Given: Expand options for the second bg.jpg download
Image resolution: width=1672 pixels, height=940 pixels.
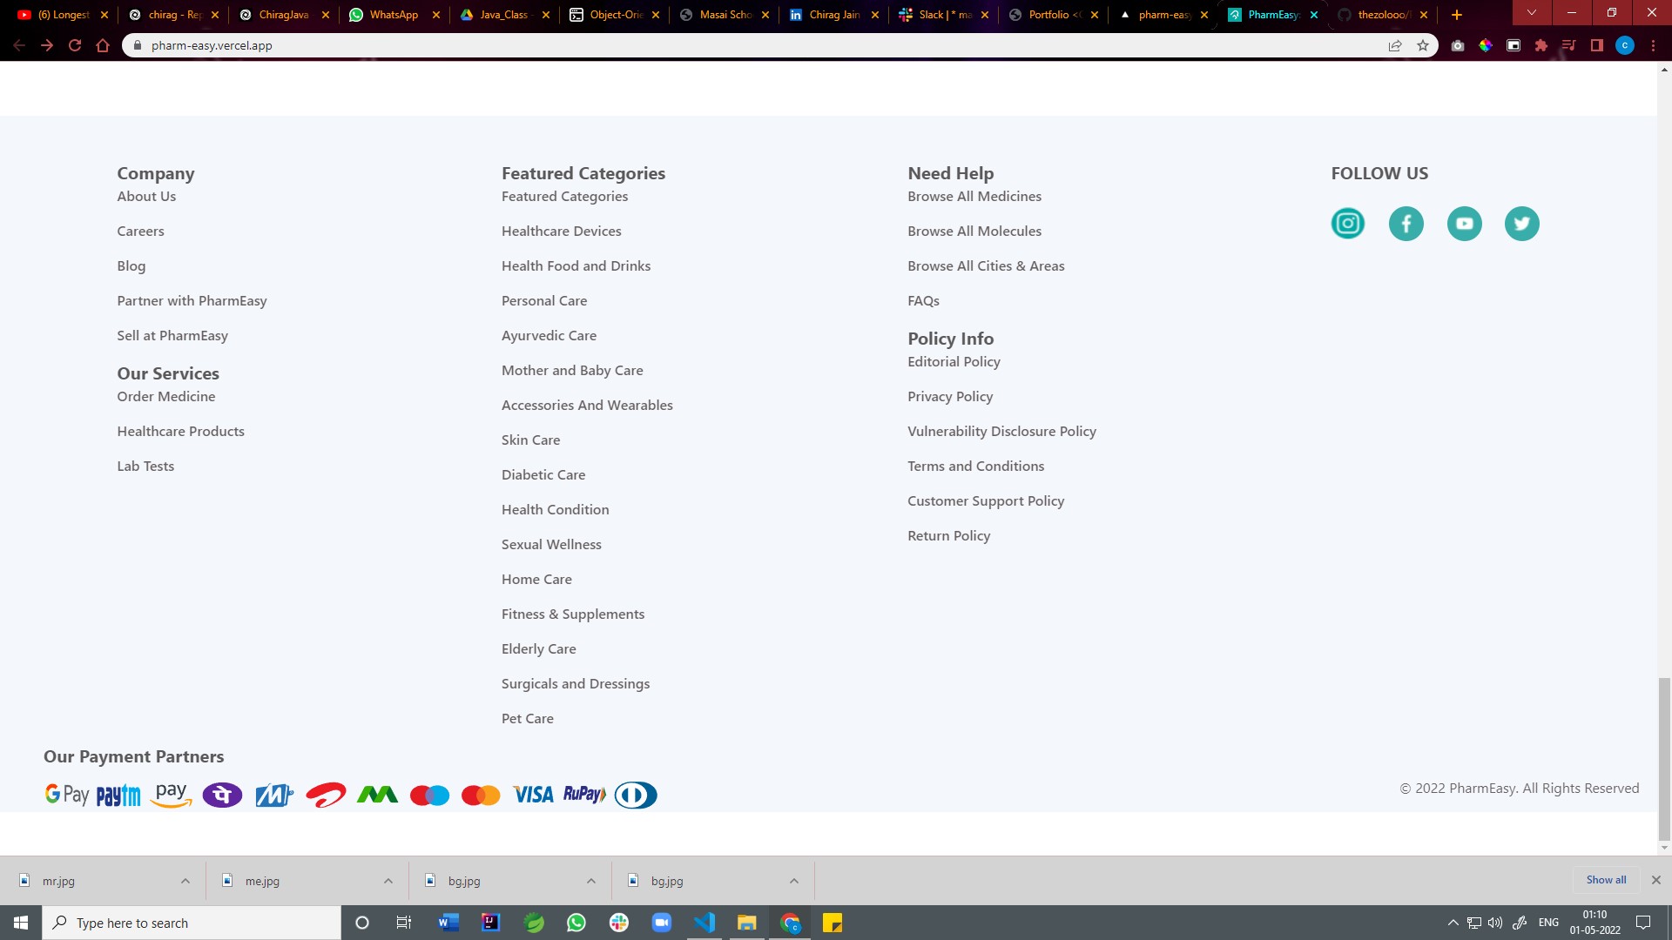Looking at the screenshot, I should point(794,881).
